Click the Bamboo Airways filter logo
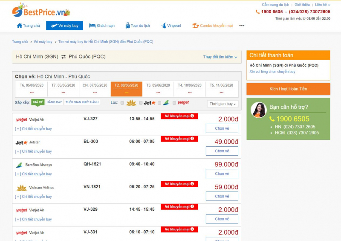Viewport: 341px width, 241px height. tap(166, 102)
